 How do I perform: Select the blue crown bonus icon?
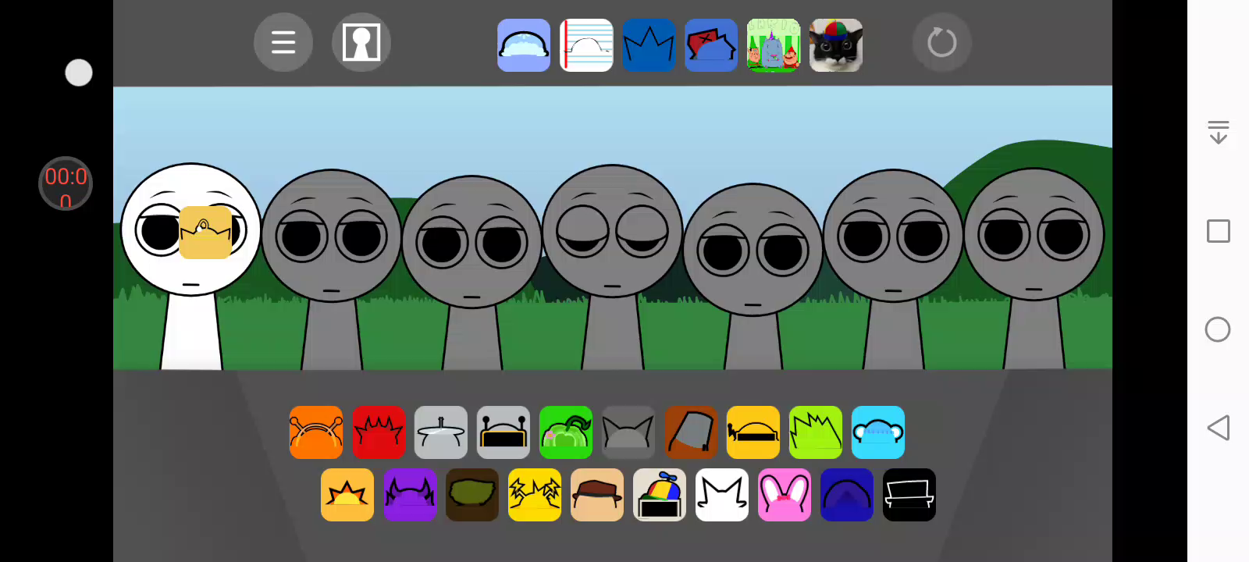tap(649, 45)
